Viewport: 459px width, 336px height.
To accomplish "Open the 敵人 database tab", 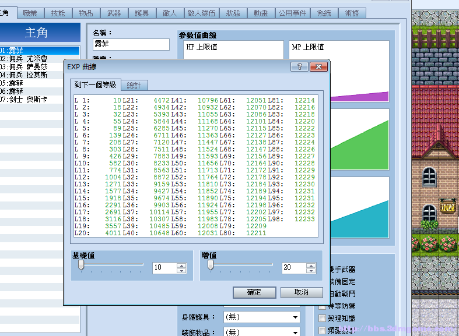I will (x=170, y=13).
